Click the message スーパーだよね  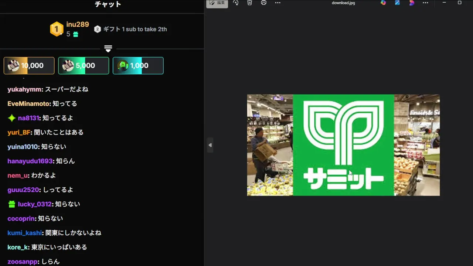point(67,89)
